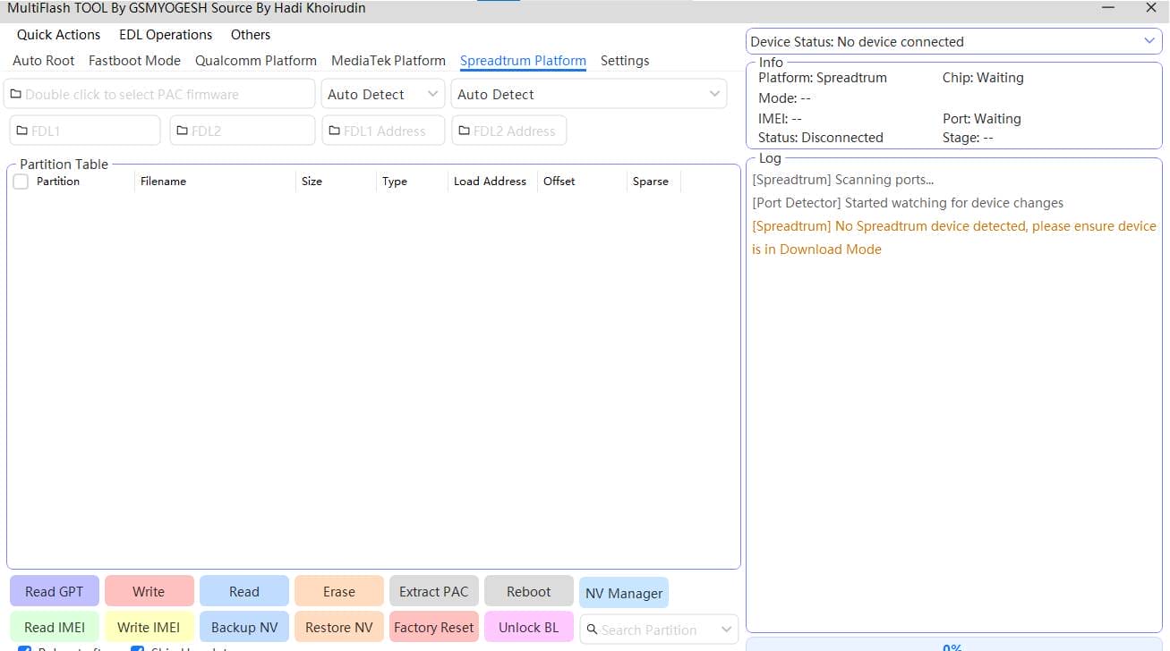Toggle the select-all Partition checkbox
The image size is (1170, 651).
[x=20, y=181]
